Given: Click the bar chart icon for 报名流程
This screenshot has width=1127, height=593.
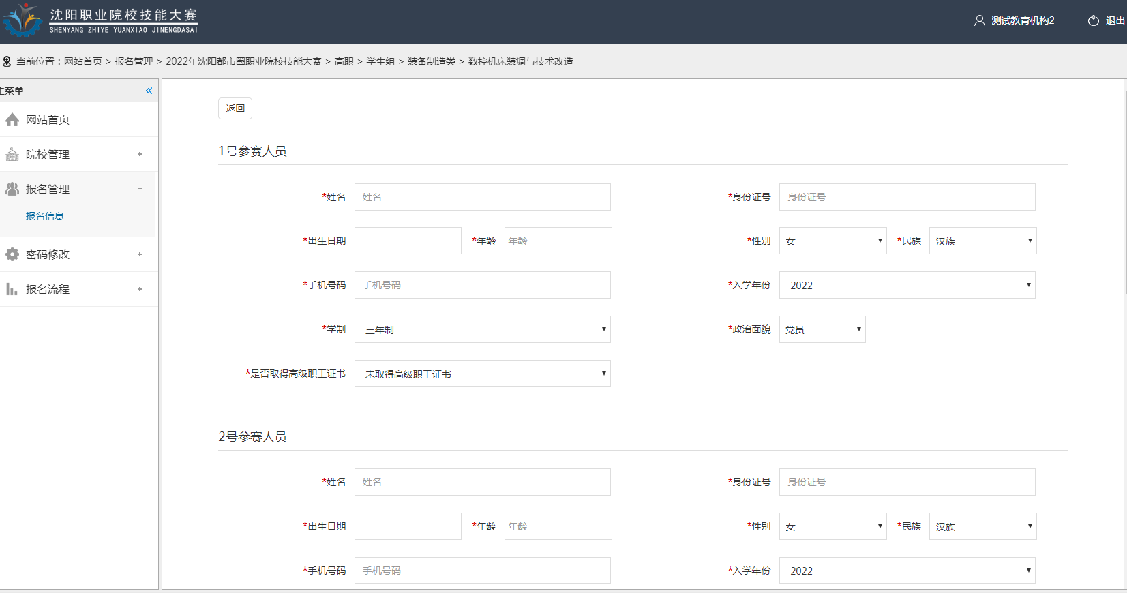Looking at the screenshot, I should [12, 289].
